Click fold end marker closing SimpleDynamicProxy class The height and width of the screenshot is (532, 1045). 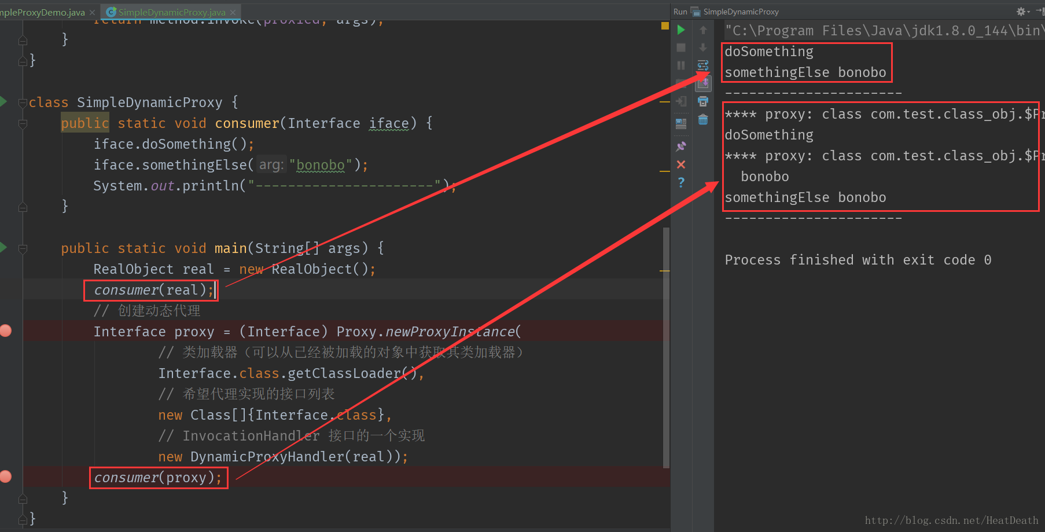coord(23,519)
